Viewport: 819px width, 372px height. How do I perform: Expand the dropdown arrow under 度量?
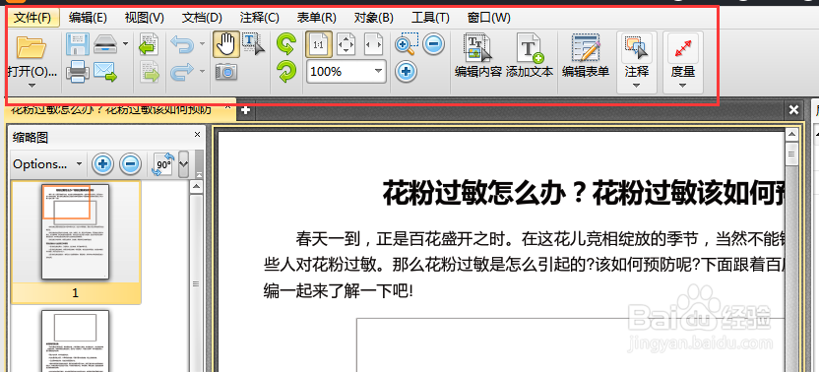683,86
